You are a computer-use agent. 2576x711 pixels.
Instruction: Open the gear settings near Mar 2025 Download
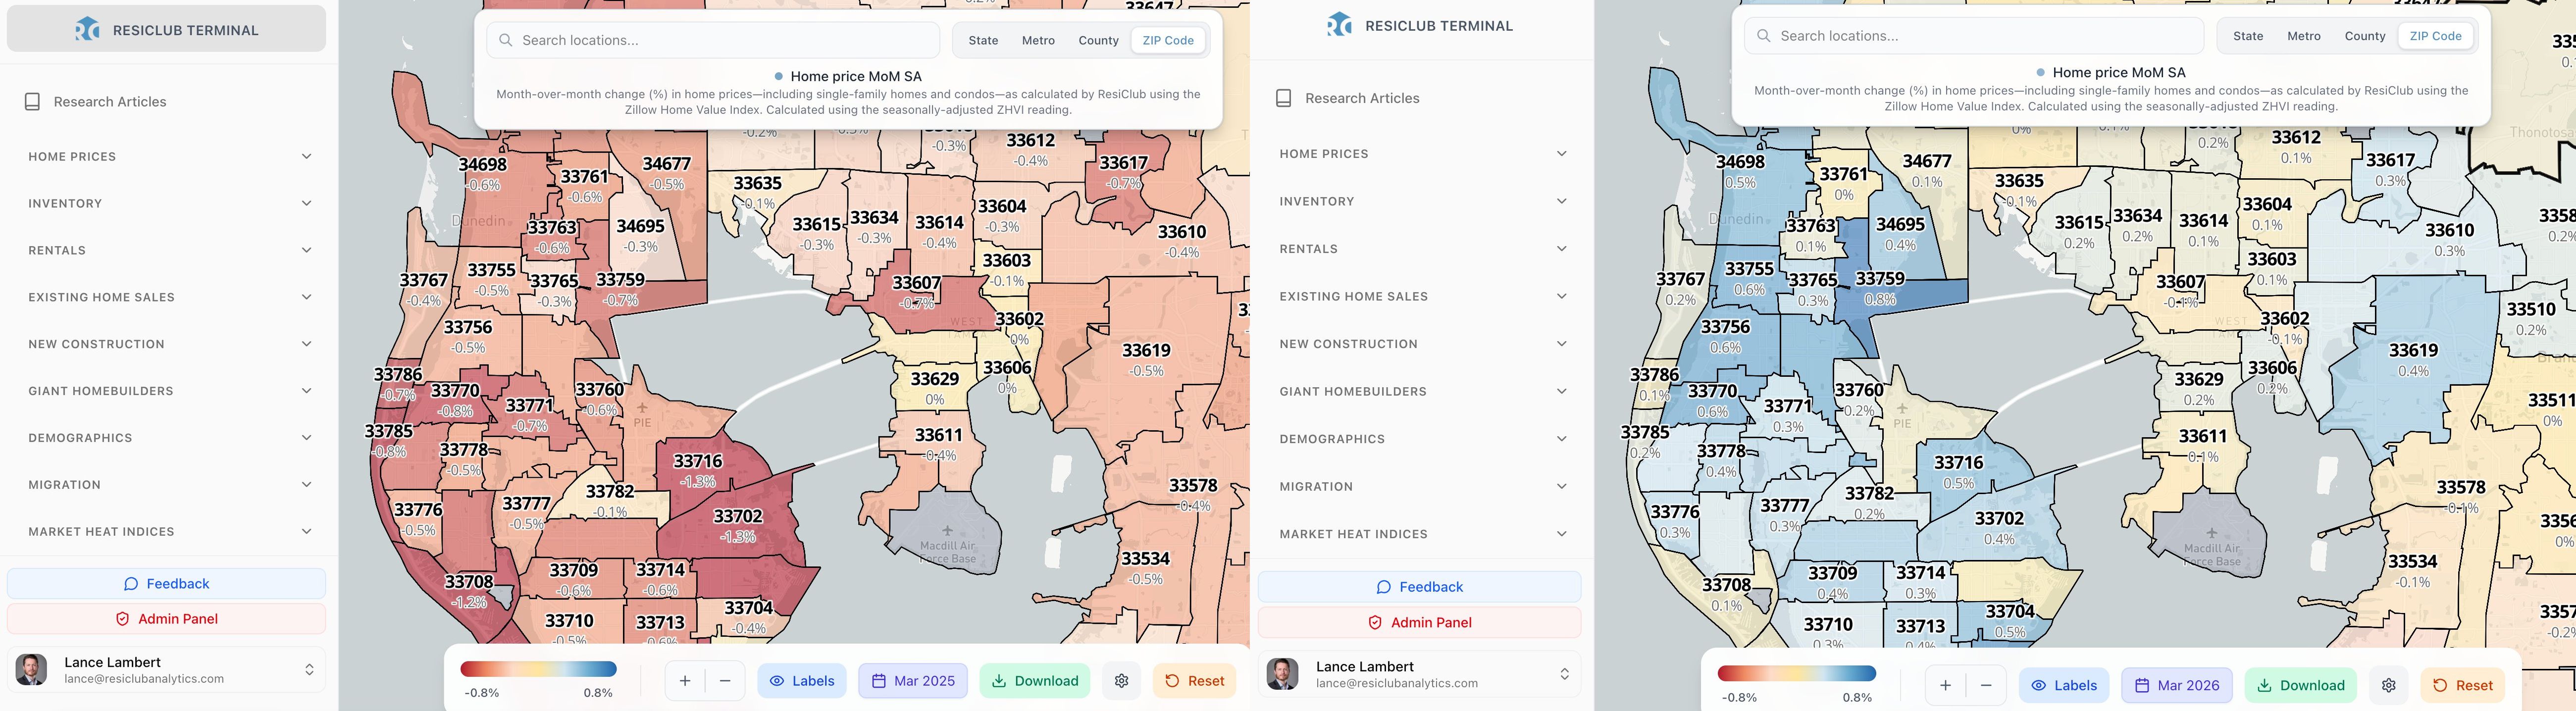coord(1121,681)
